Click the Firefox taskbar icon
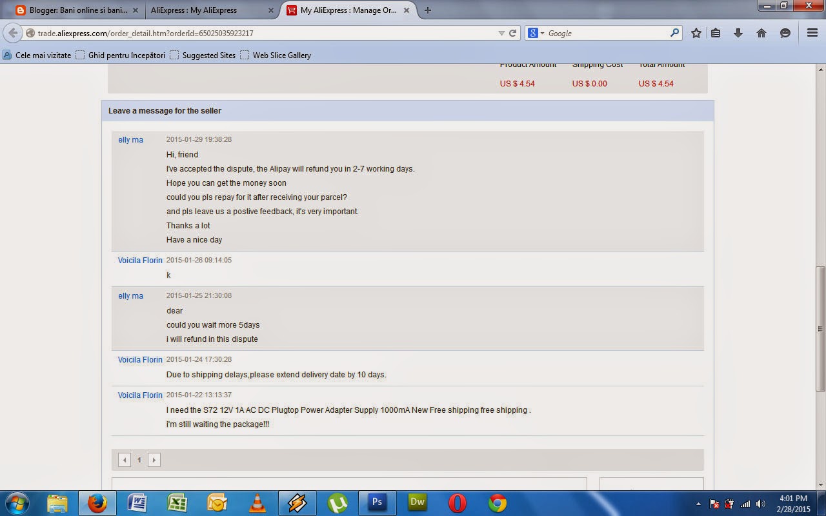Image resolution: width=826 pixels, height=516 pixels. pos(97,503)
